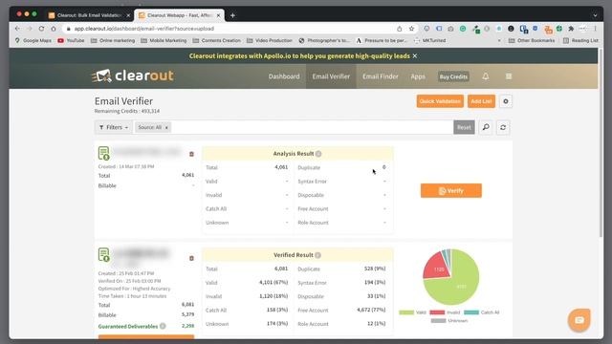
Task: Open the hamburger menu in header
Action: 508,76
